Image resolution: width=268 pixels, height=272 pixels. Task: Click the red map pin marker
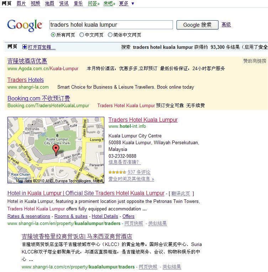click(x=56, y=150)
